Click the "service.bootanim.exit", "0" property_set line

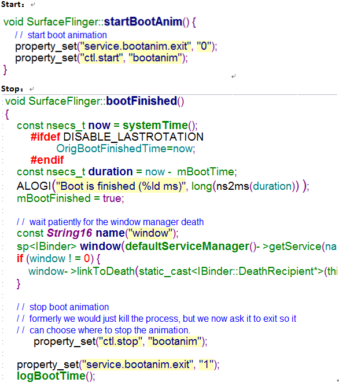point(116,46)
